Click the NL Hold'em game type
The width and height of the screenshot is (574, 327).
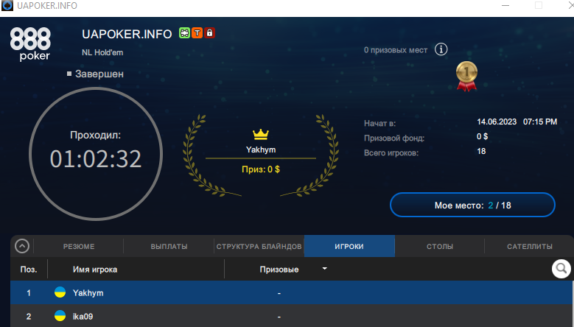(102, 52)
